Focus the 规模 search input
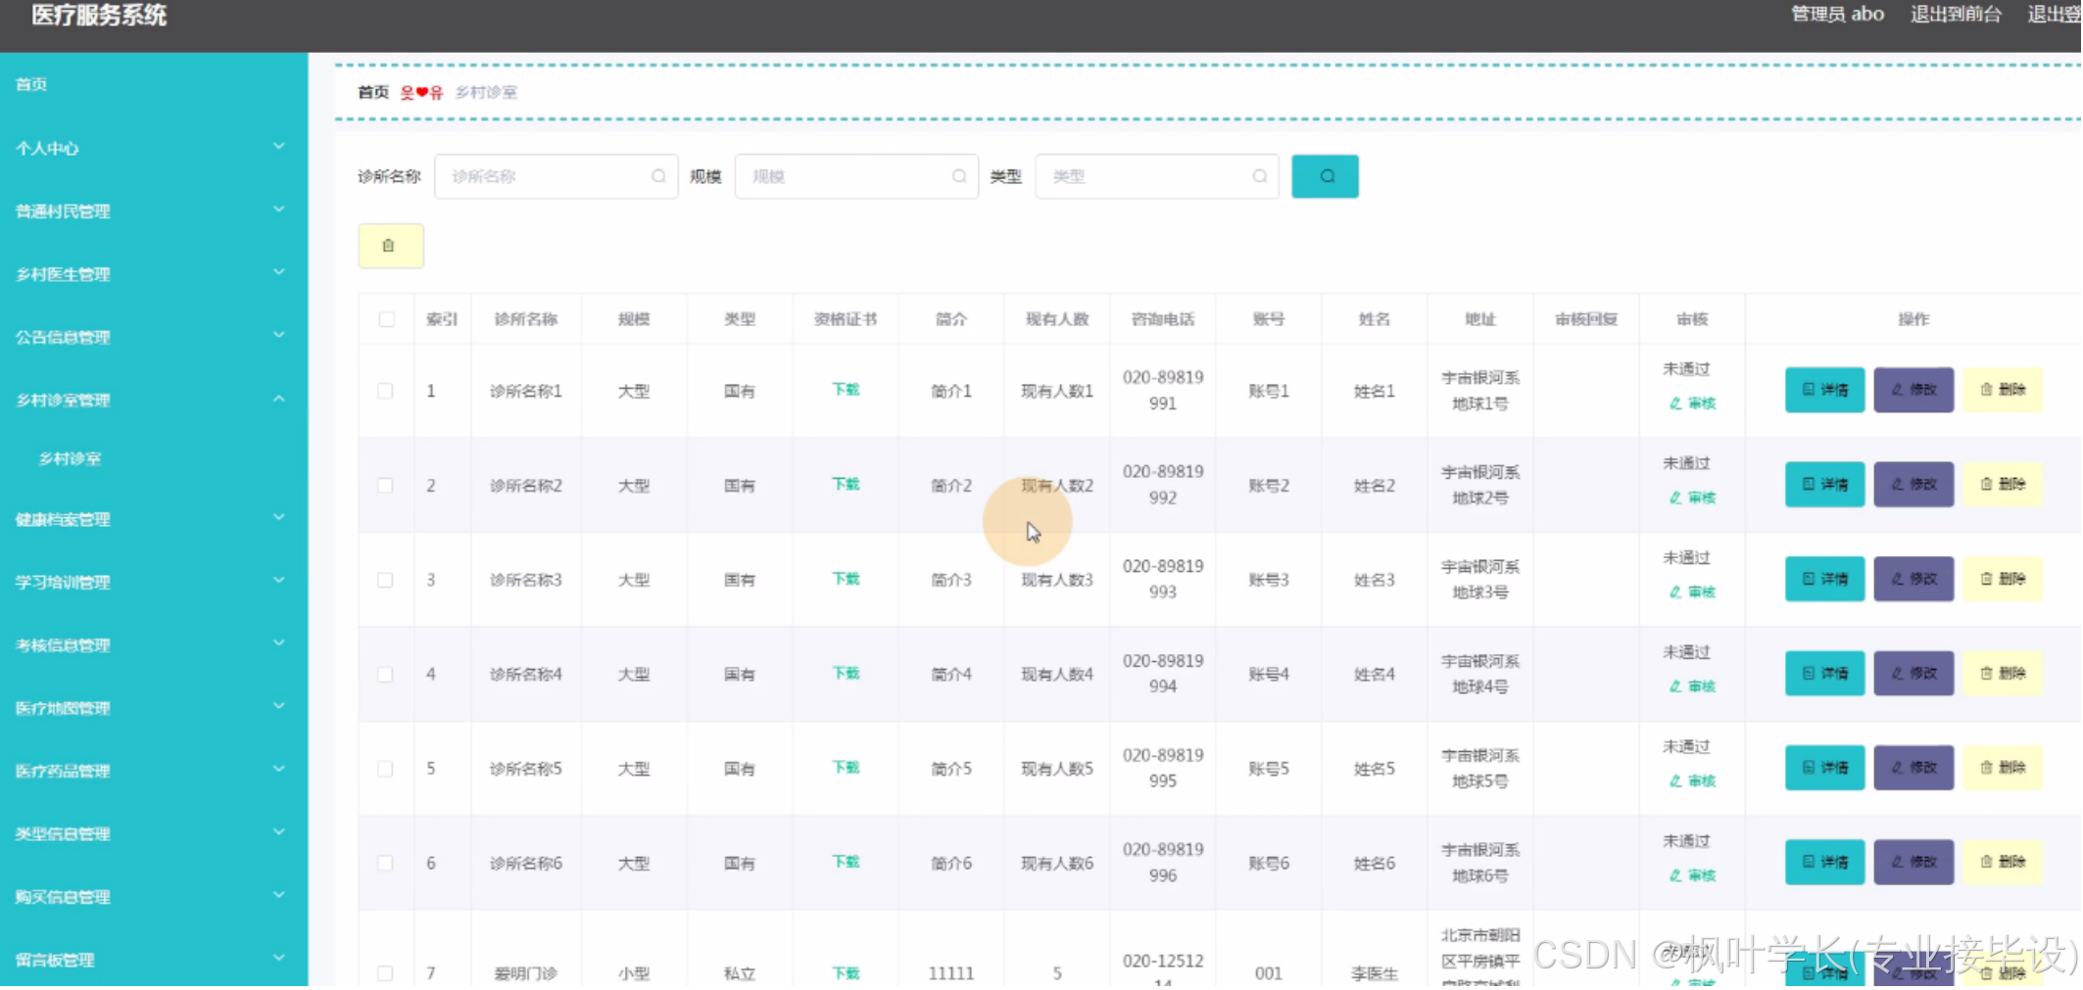Screen dimensions: 2083x990 pos(857,176)
